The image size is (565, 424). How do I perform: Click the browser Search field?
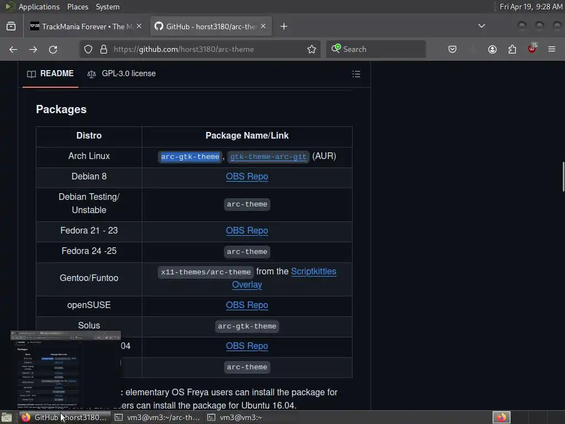click(x=376, y=49)
